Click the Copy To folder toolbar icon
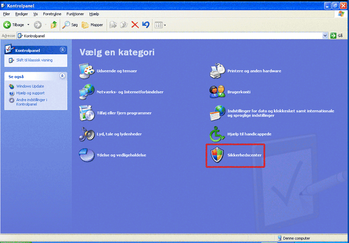The height and width of the screenshot is (243, 349). pos(124,25)
